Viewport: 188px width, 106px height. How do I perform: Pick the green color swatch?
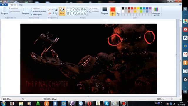(141, 9)
